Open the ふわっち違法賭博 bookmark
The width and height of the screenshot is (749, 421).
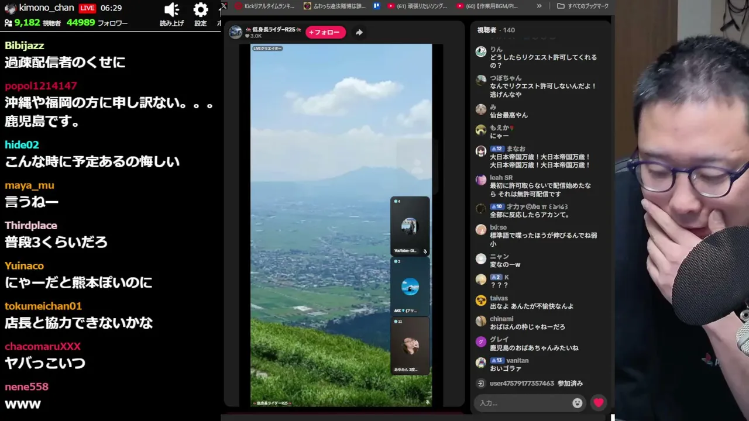[335, 6]
